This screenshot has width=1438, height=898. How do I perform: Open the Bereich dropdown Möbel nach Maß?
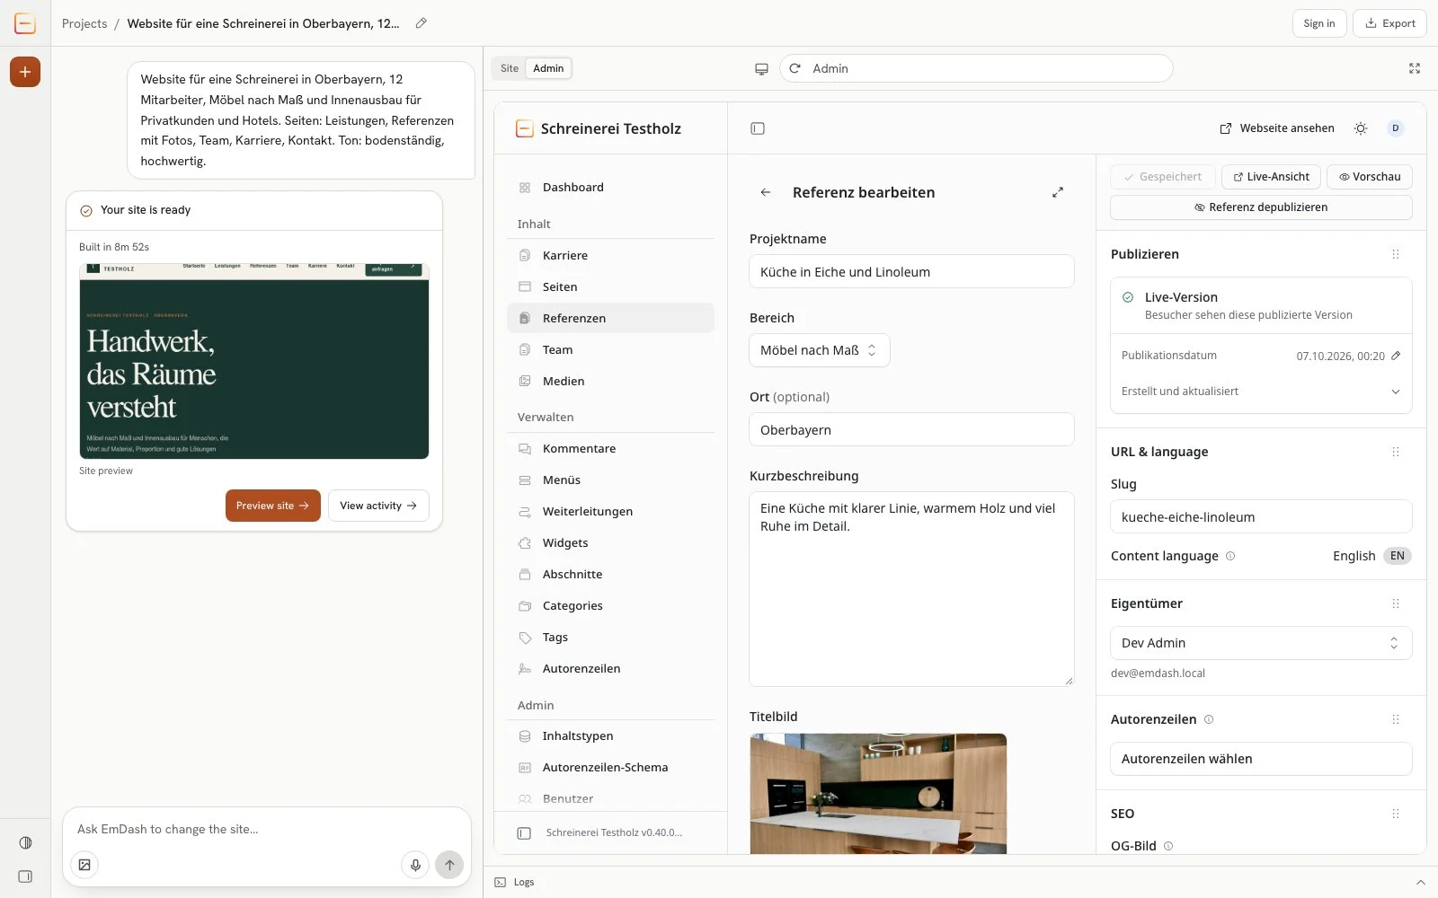820,350
